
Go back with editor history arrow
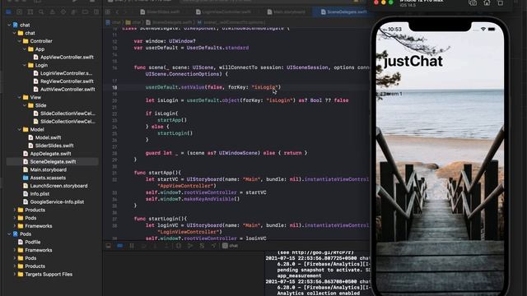117,12
